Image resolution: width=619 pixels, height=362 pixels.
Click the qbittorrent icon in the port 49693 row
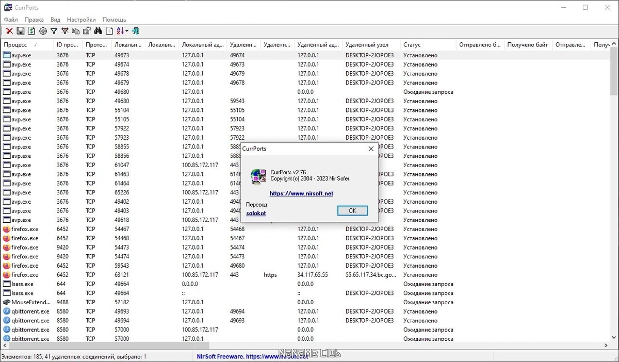point(7,311)
